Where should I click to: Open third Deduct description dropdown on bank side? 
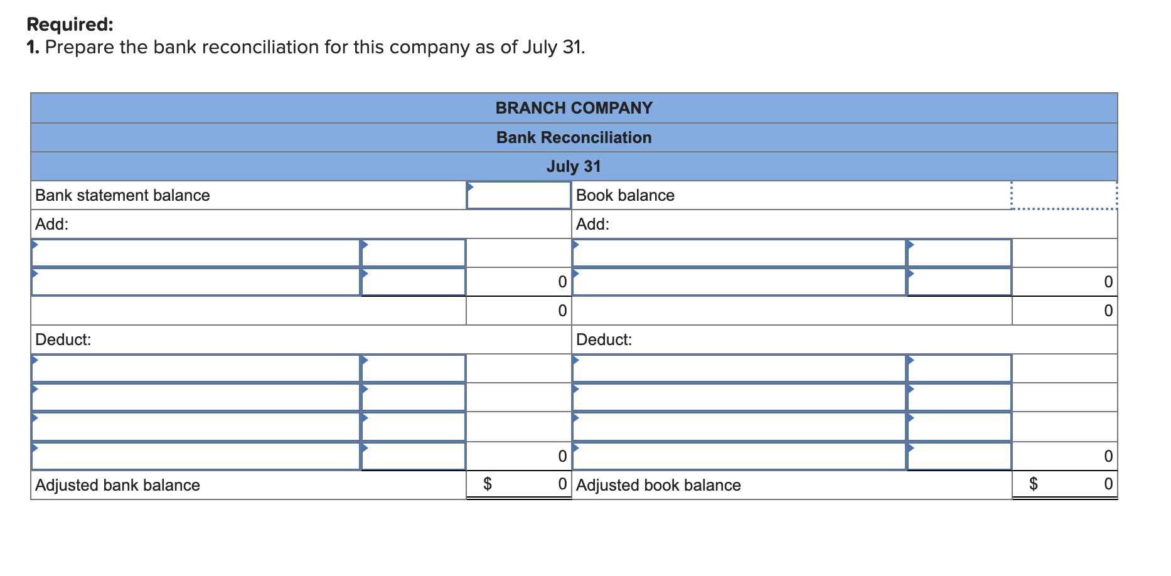click(x=196, y=427)
